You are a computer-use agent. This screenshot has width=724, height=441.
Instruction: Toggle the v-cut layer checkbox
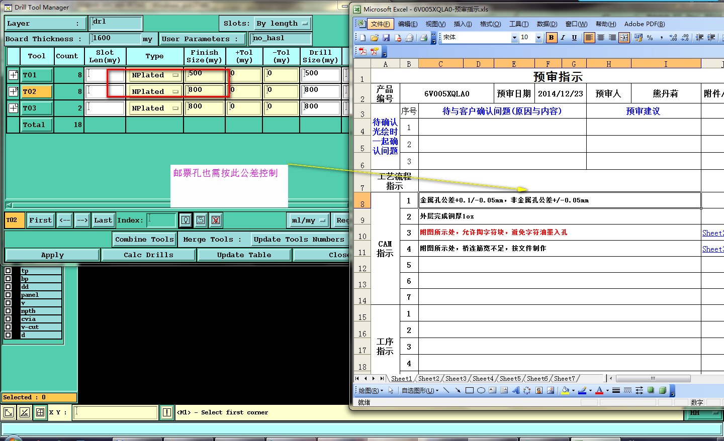tap(8, 327)
